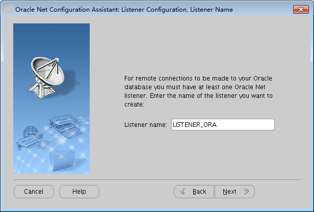Viewport: 314px width, 212px height.
Task: Click the right double-chevron on Next
Action: (246, 192)
